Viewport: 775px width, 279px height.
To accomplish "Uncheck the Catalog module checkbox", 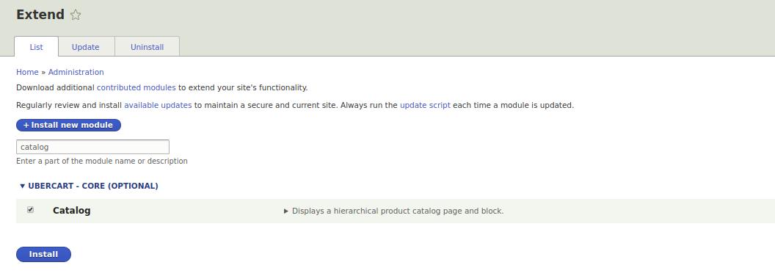I will [31, 210].
